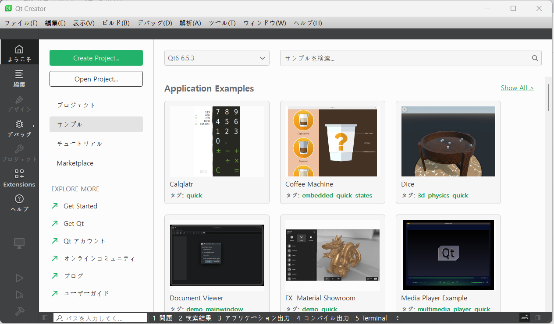The width and height of the screenshot is (554, 324).
Task: Toggle the right sidebar icon in status bar
Action: 538,318
